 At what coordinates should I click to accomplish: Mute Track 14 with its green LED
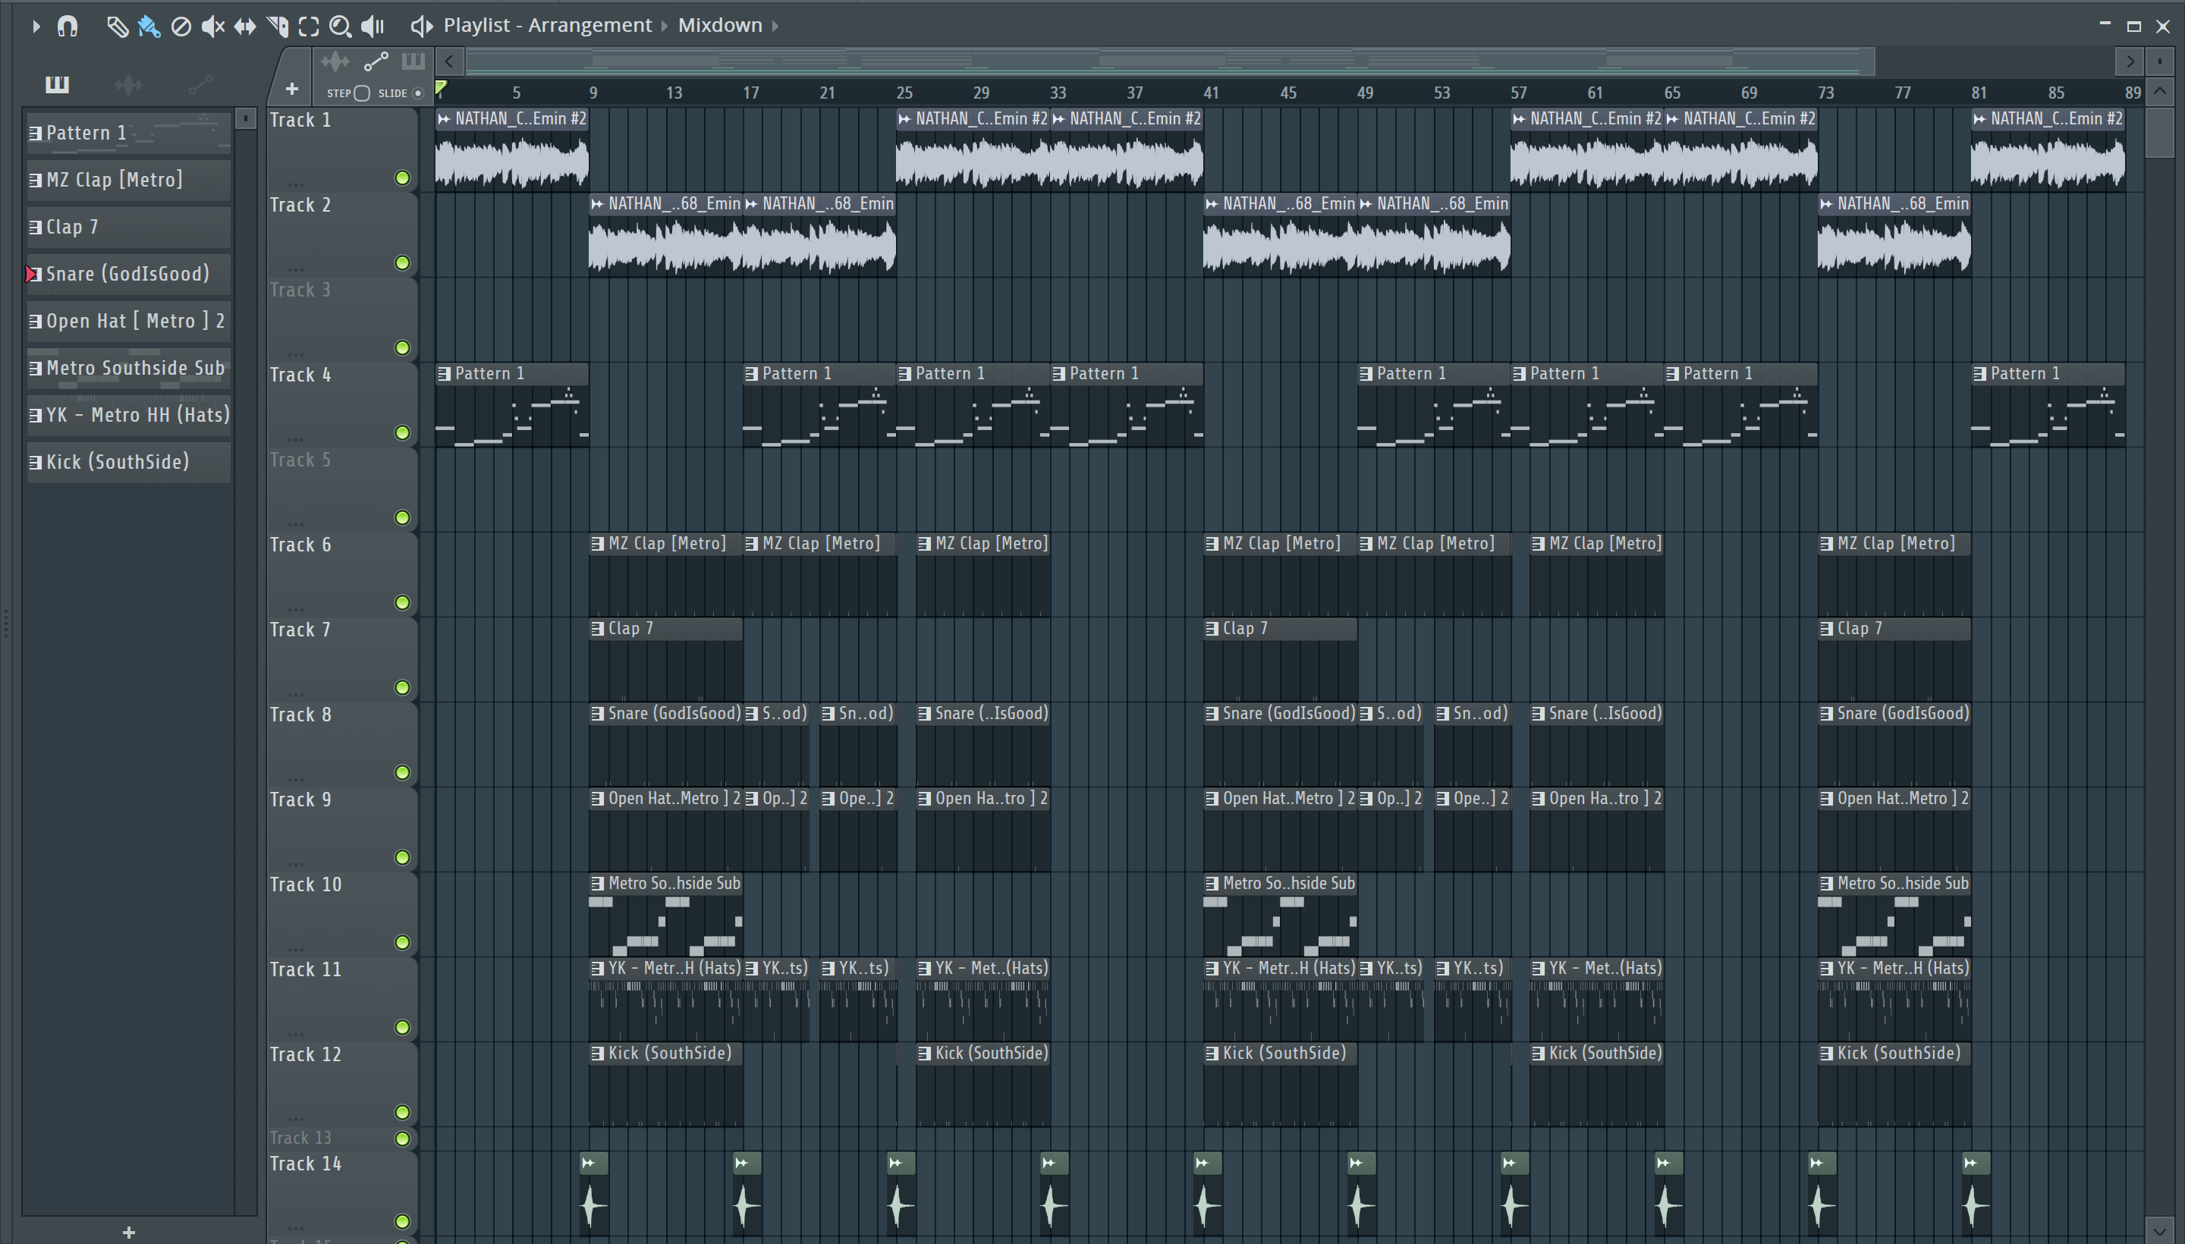(x=401, y=1222)
